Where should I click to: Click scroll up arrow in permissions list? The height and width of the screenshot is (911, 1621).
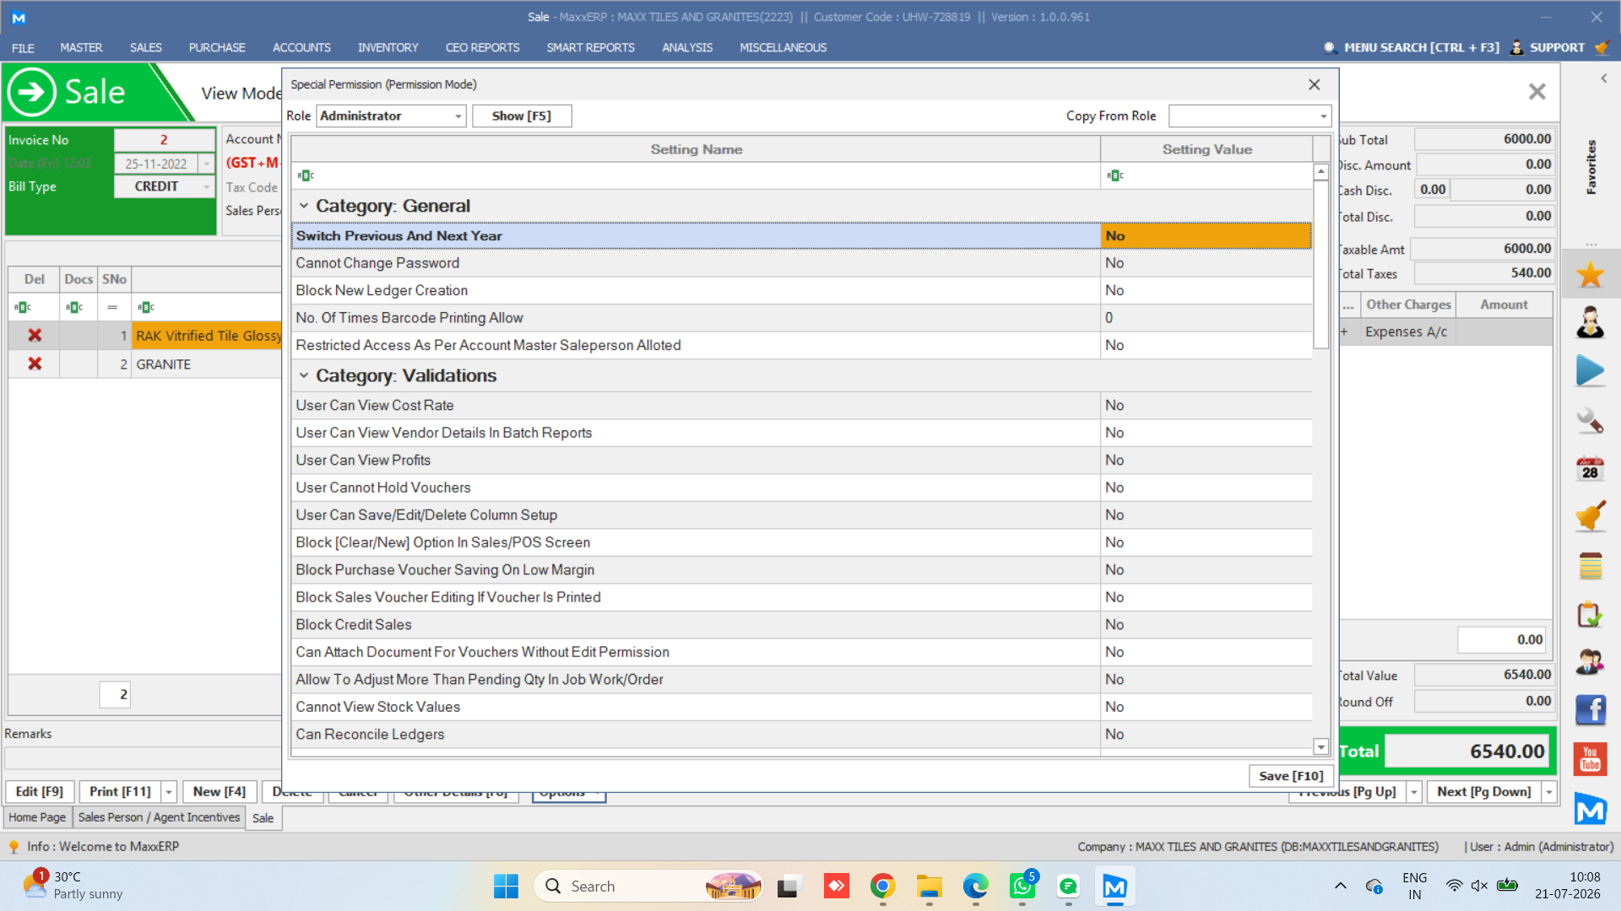tap(1321, 172)
